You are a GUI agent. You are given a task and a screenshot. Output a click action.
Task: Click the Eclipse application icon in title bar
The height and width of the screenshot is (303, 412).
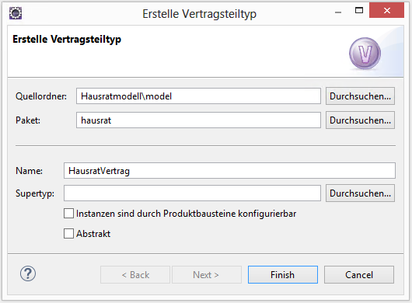(x=16, y=13)
